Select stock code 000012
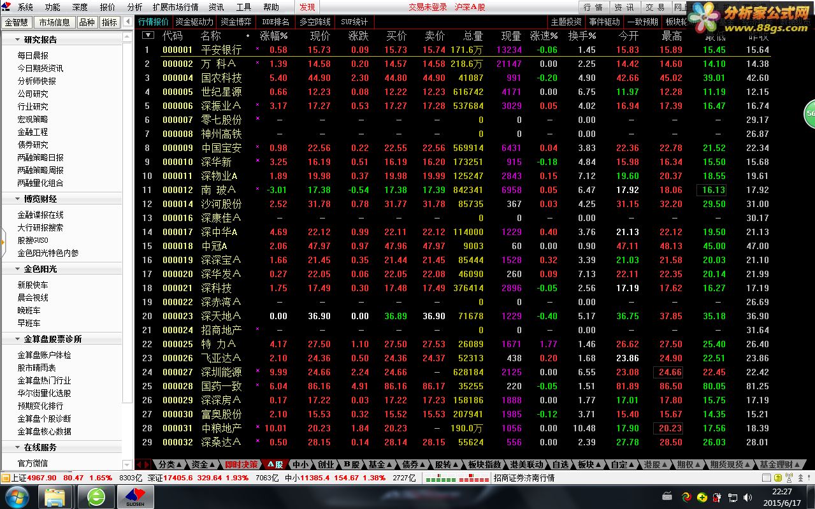 click(x=177, y=190)
